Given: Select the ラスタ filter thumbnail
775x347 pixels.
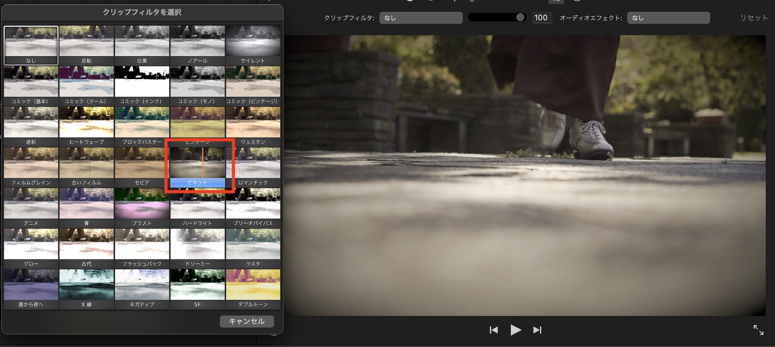Looking at the screenshot, I should [x=253, y=249].
